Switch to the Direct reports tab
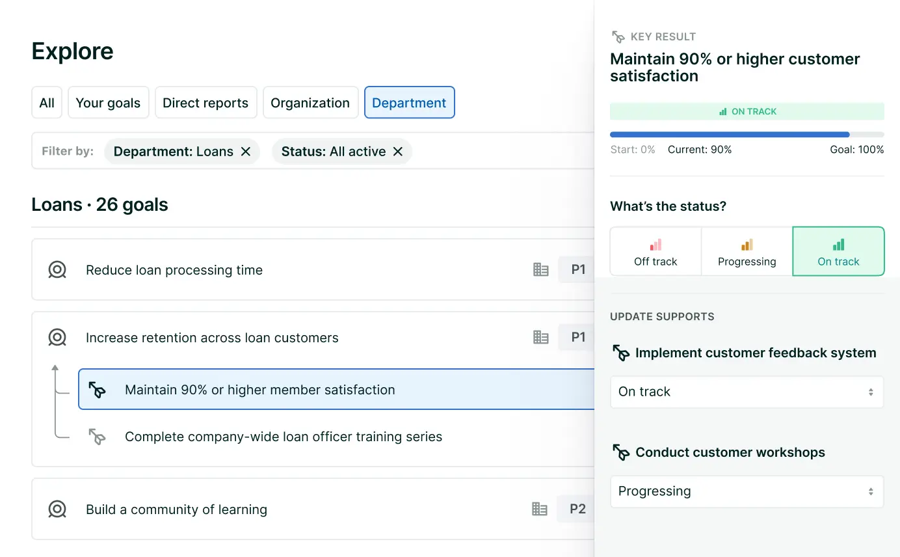Viewport: 900px width, 557px height. (x=205, y=103)
